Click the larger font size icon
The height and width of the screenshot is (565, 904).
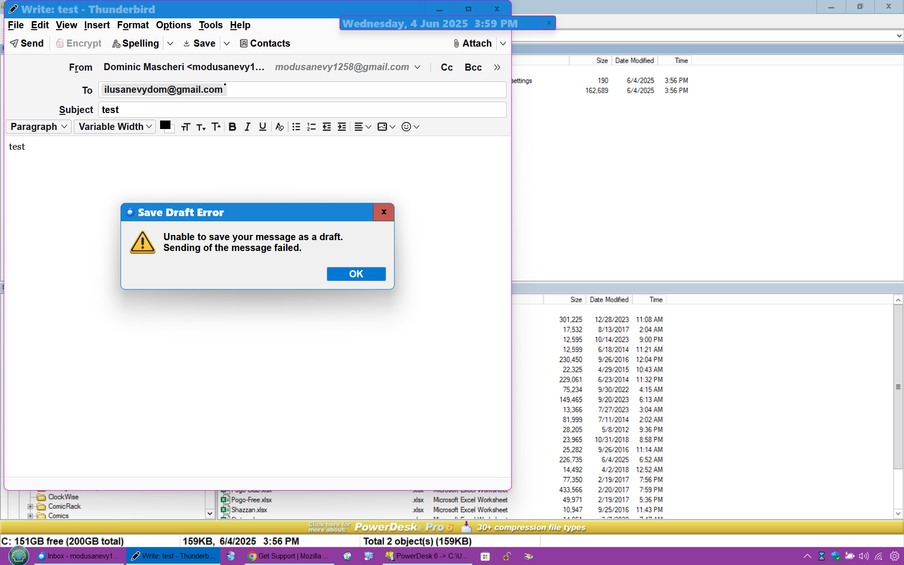(x=216, y=127)
